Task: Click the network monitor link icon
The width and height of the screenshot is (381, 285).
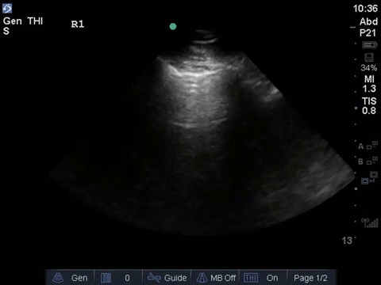Action: [x=370, y=177]
